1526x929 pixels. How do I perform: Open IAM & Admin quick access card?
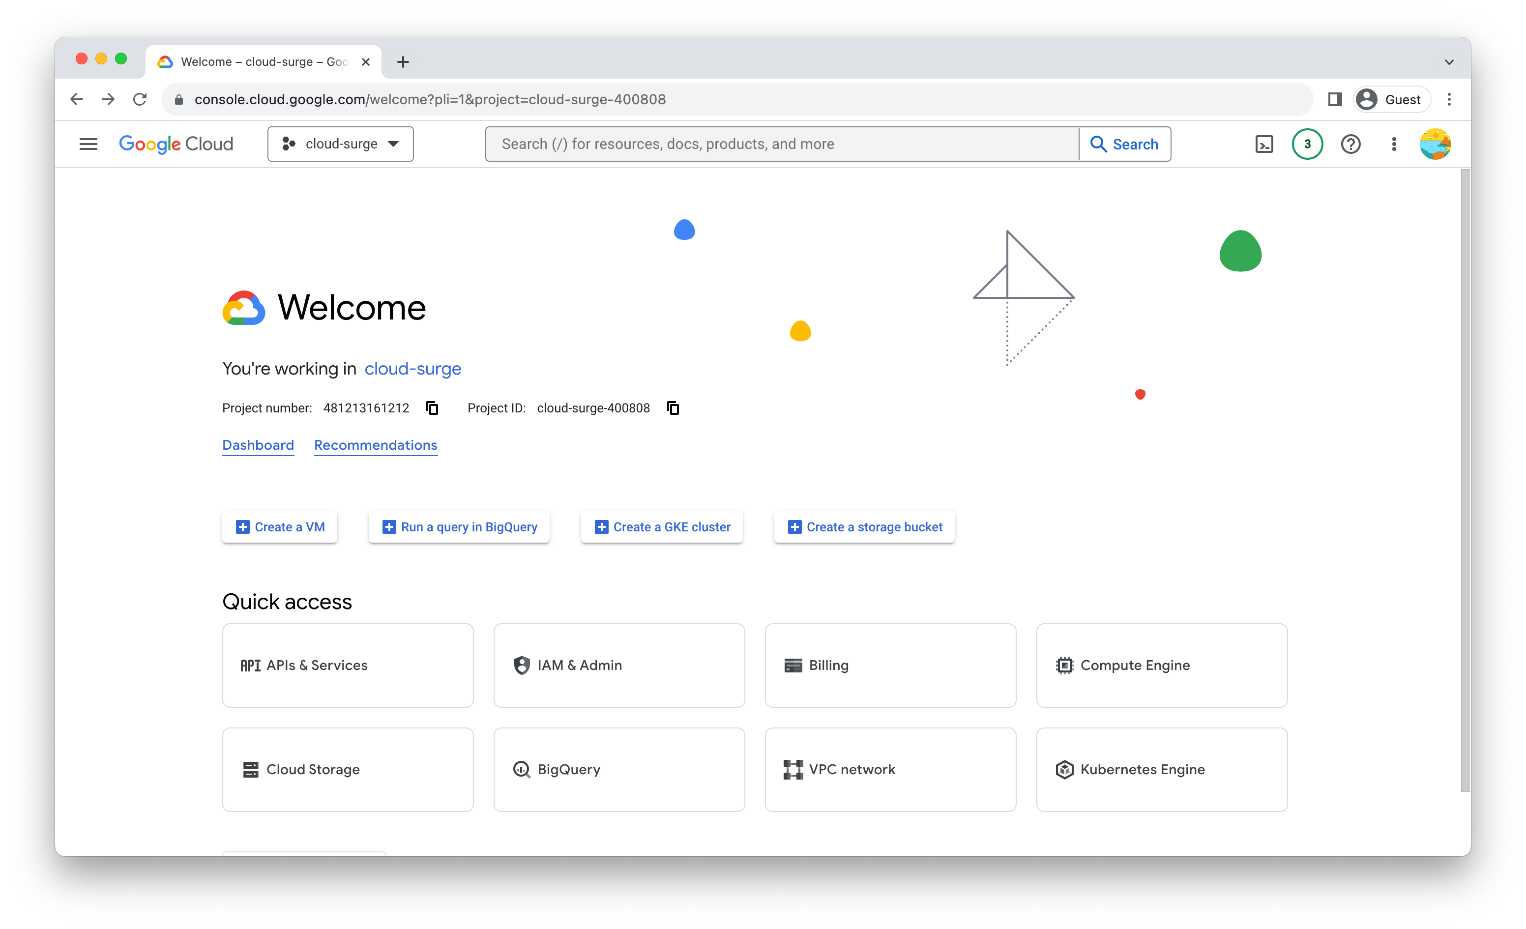point(619,665)
